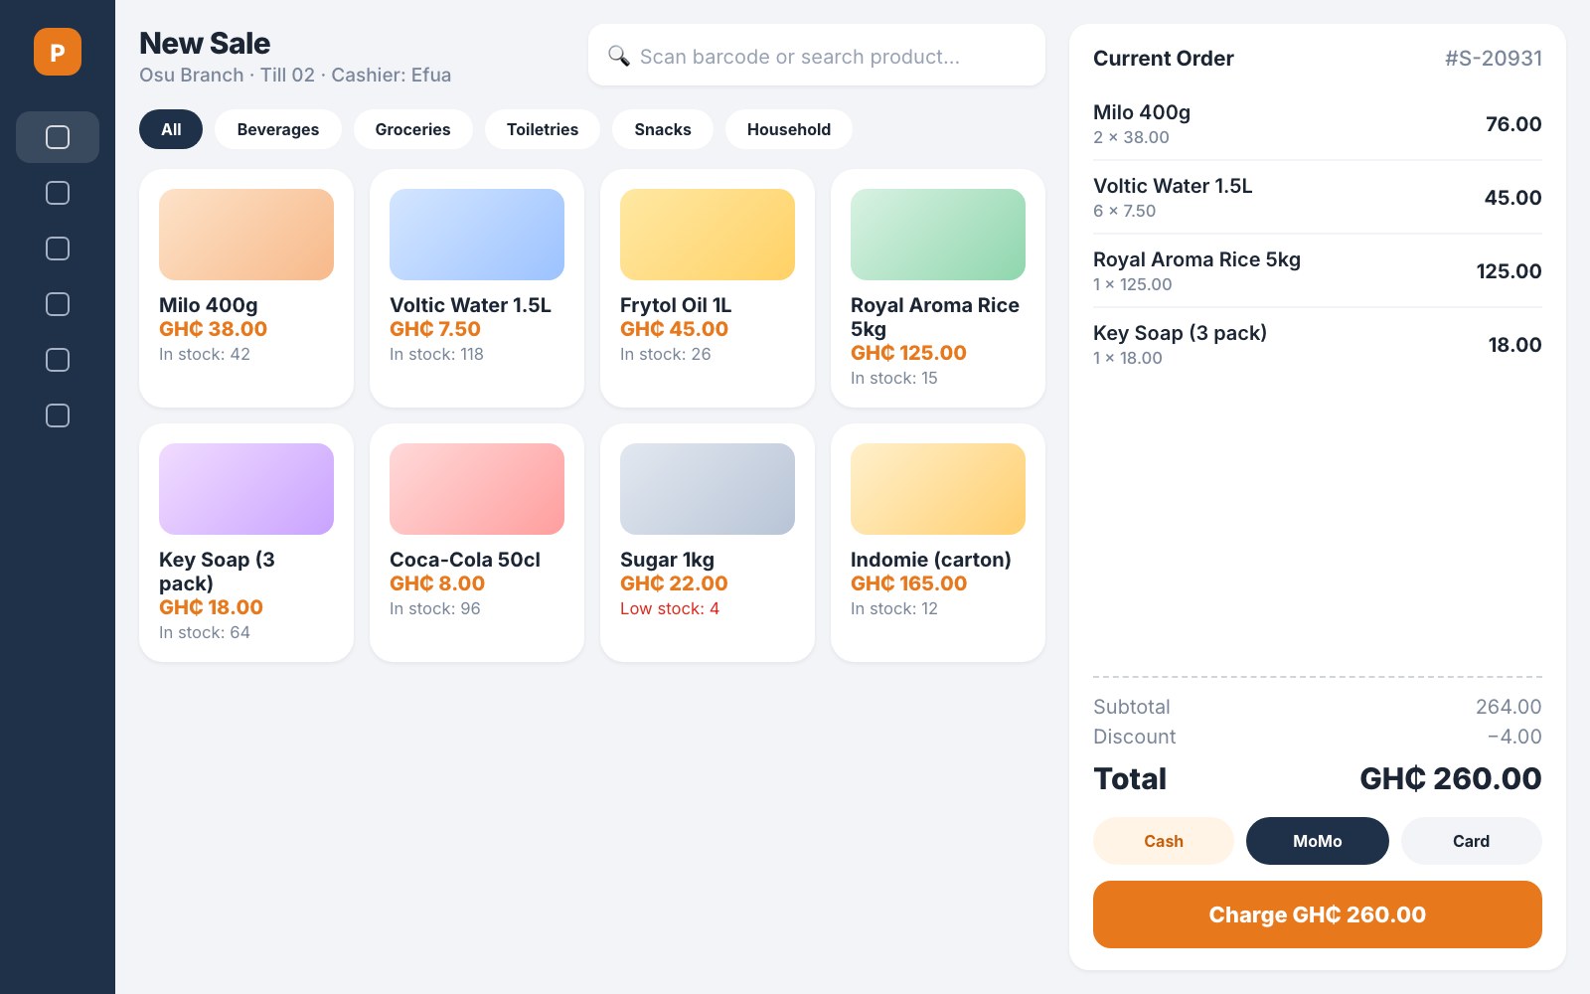The width and height of the screenshot is (1590, 994).
Task: Click the Low stock: 4 warning on Sugar
Action: tap(670, 608)
